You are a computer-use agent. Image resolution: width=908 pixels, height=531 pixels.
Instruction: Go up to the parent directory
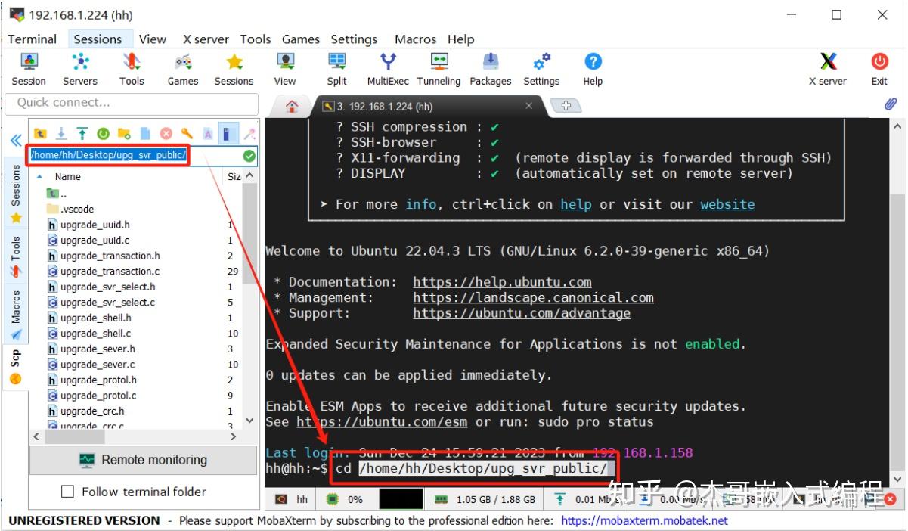click(39, 134)
